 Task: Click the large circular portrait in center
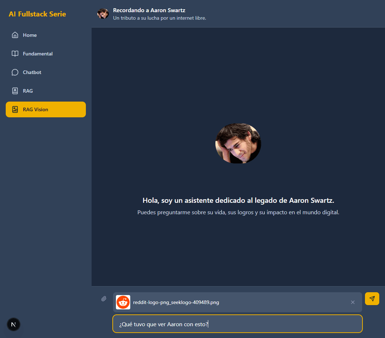tap(238, 143)
